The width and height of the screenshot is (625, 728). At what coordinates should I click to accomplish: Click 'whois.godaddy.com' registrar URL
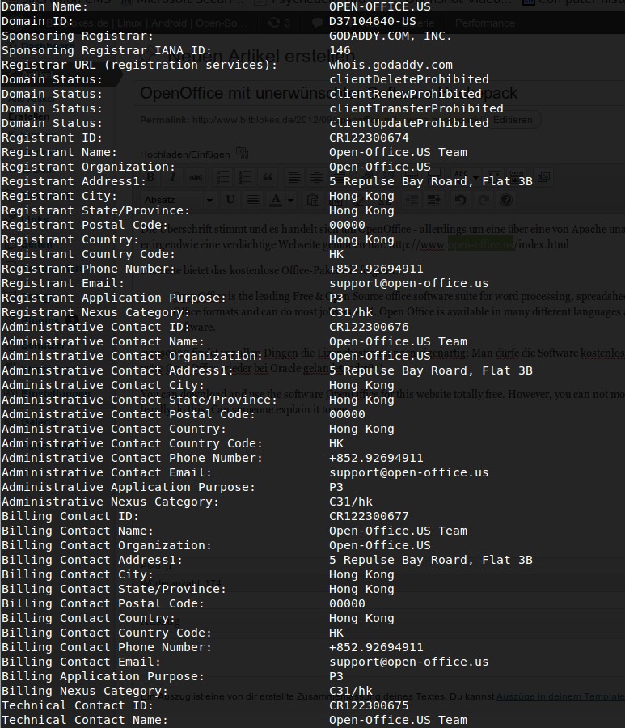point(391,65)
